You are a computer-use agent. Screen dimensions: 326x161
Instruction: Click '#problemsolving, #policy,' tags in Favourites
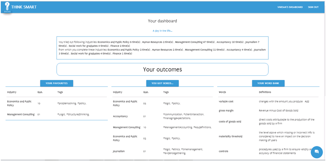pos(72,103)
